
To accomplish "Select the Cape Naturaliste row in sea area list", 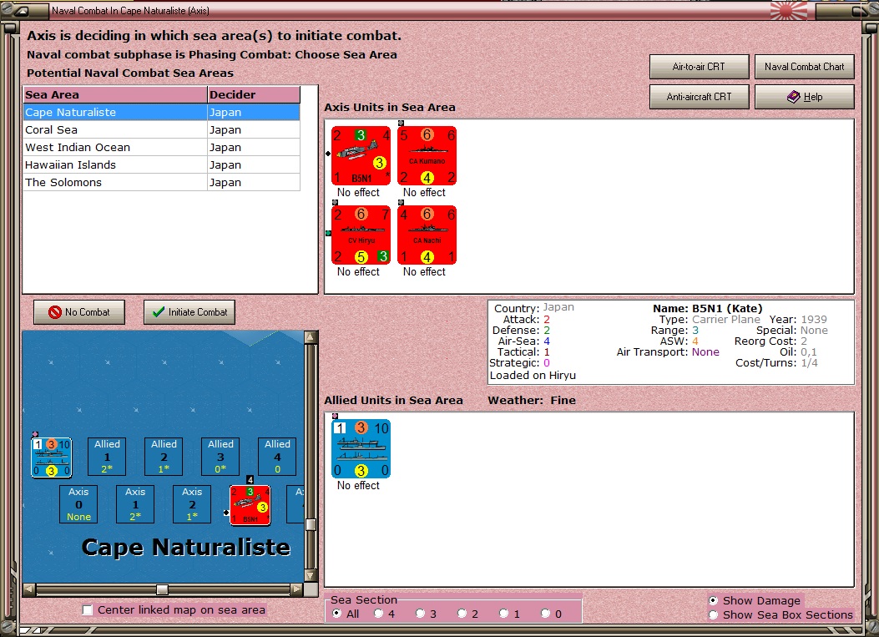I will 161,112.
